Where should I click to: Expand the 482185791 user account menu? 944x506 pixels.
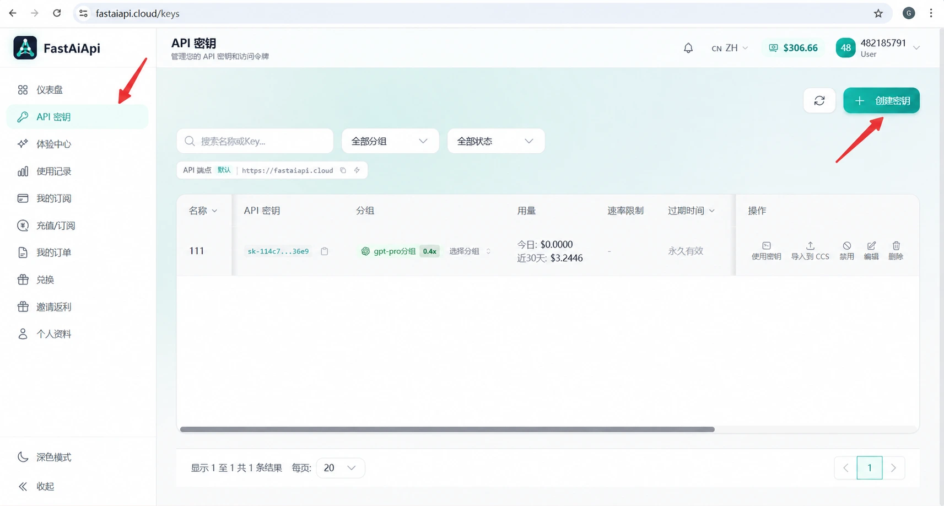(x=878, y=48)
